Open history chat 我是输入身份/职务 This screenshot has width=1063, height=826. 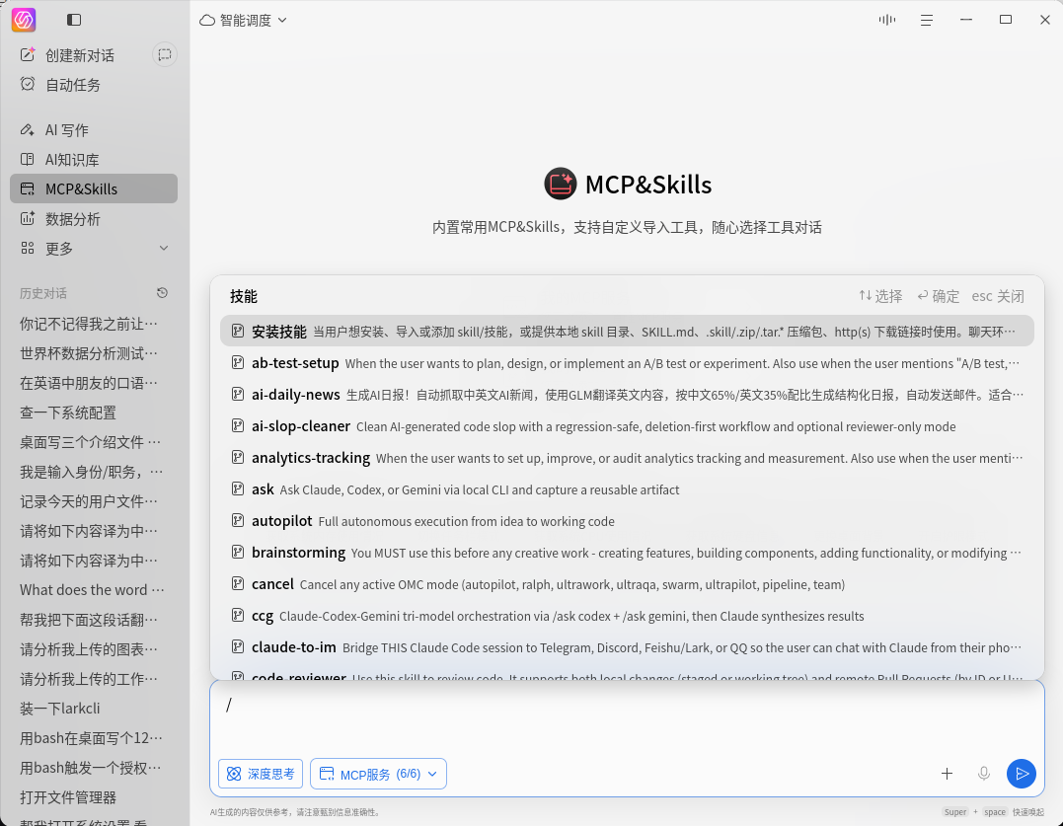[x=94, y=472]
